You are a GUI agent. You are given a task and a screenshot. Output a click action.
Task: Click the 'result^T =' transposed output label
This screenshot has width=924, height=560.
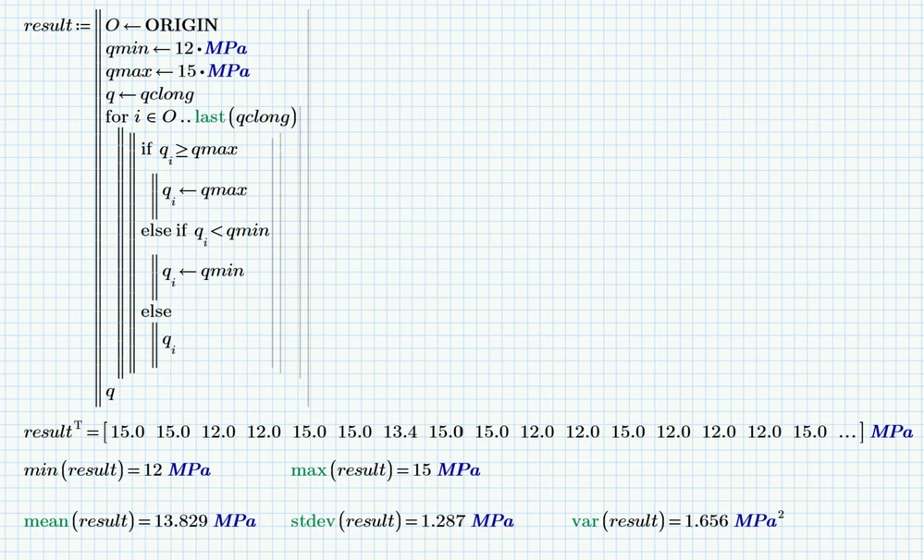point(62,432)
